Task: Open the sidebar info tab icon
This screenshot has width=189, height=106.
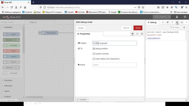Action: [x=163, y=22]
